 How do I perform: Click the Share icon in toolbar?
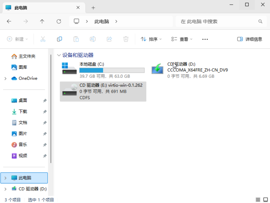click(109, 39)
